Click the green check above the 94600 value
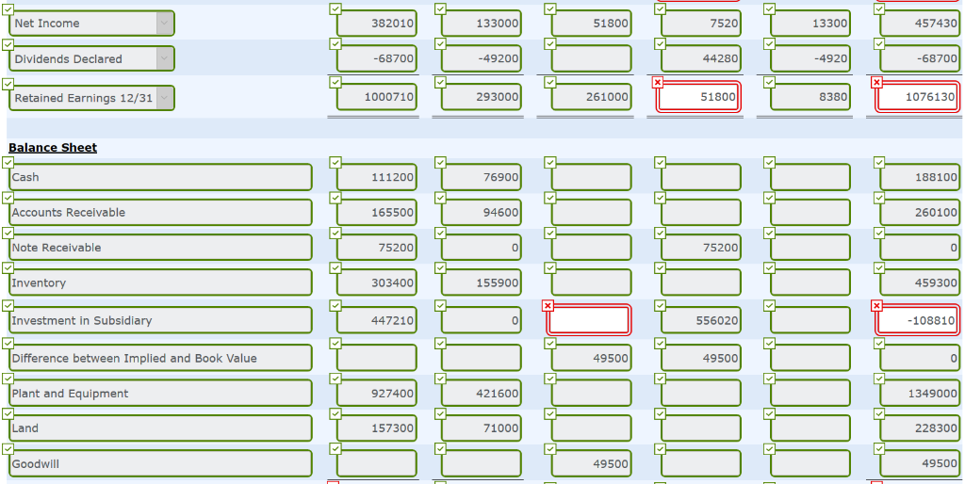Screen dimensions: 965x484 (440, 198)
